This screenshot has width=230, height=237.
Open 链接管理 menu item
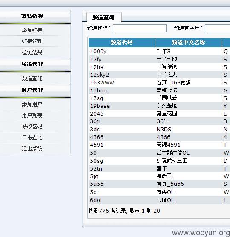point(32,41)
